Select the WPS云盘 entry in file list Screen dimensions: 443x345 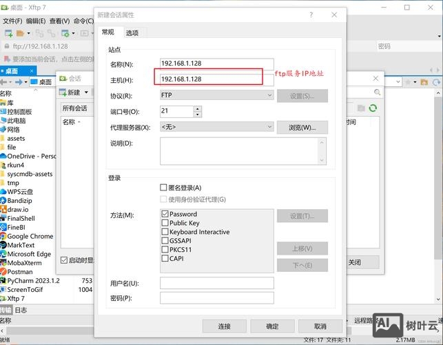click(x=17, y=192)
